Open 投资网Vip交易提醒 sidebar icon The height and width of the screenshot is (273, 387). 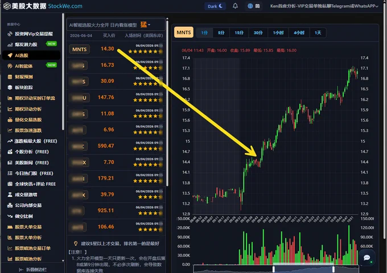pyautogui.click(x=10, y=34)
